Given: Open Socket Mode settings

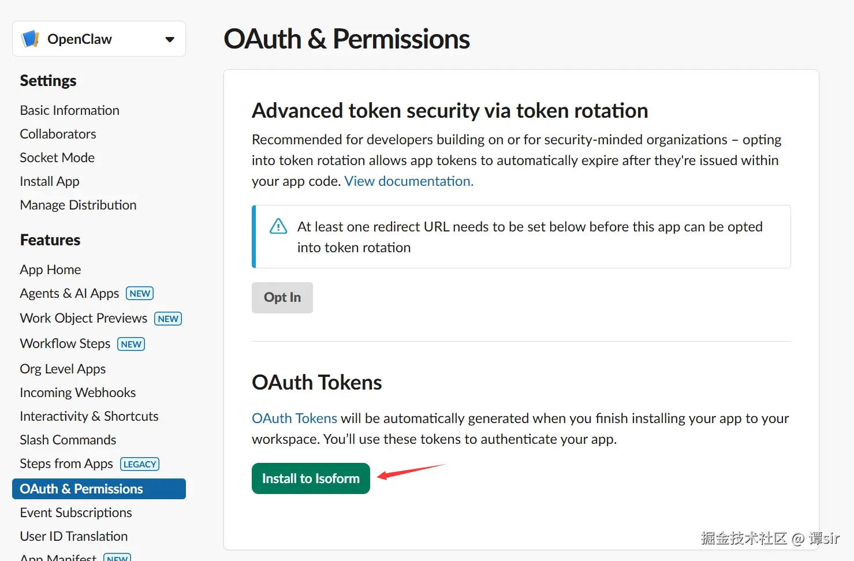Looking at the screenshot, I should [x=57, y=158].
